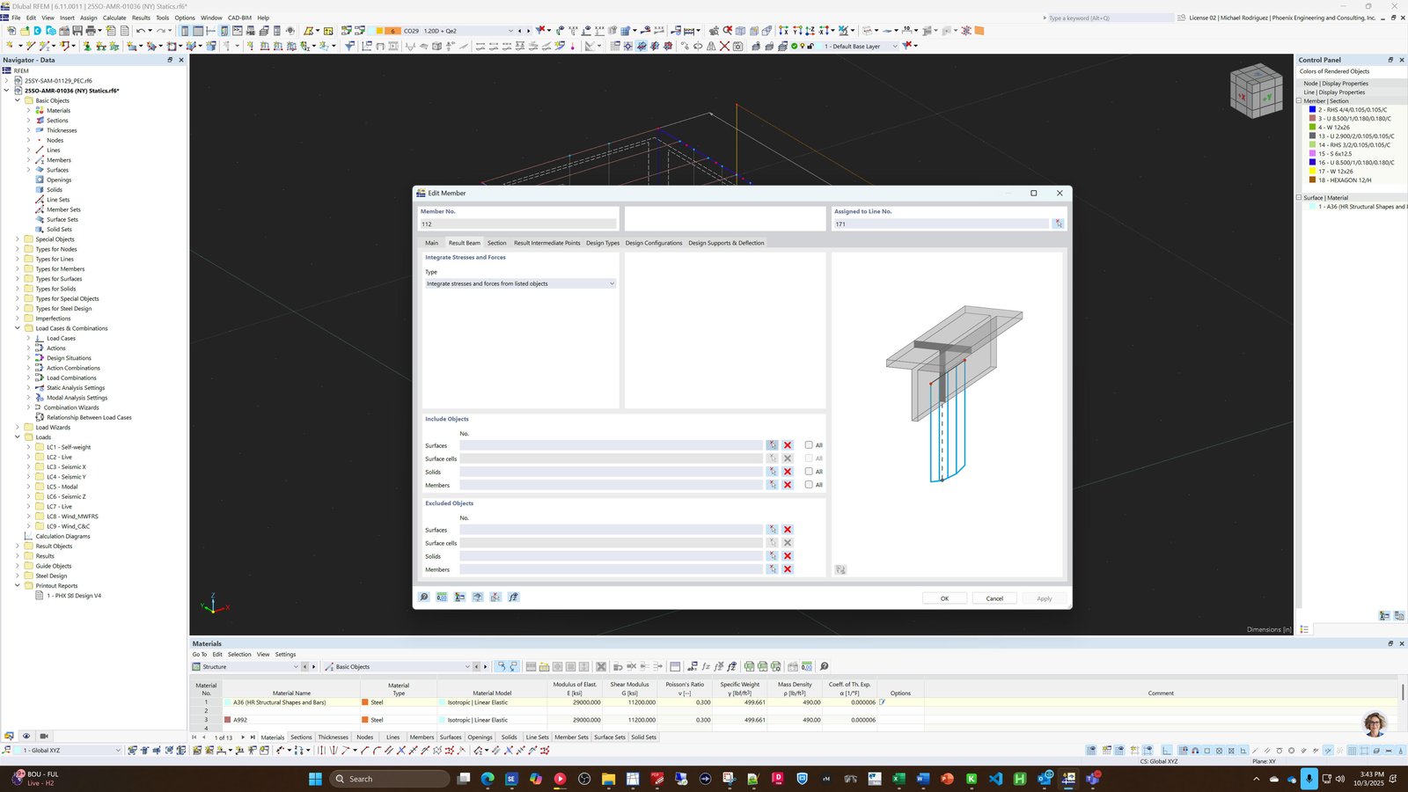
Task: Click the Windows Start button
Action: pyautogui.click(x=315, y=779)
